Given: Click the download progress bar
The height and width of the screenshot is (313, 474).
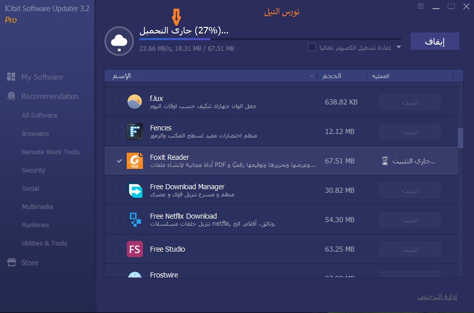Looking at the screenshot, I should tap(270, 39).
